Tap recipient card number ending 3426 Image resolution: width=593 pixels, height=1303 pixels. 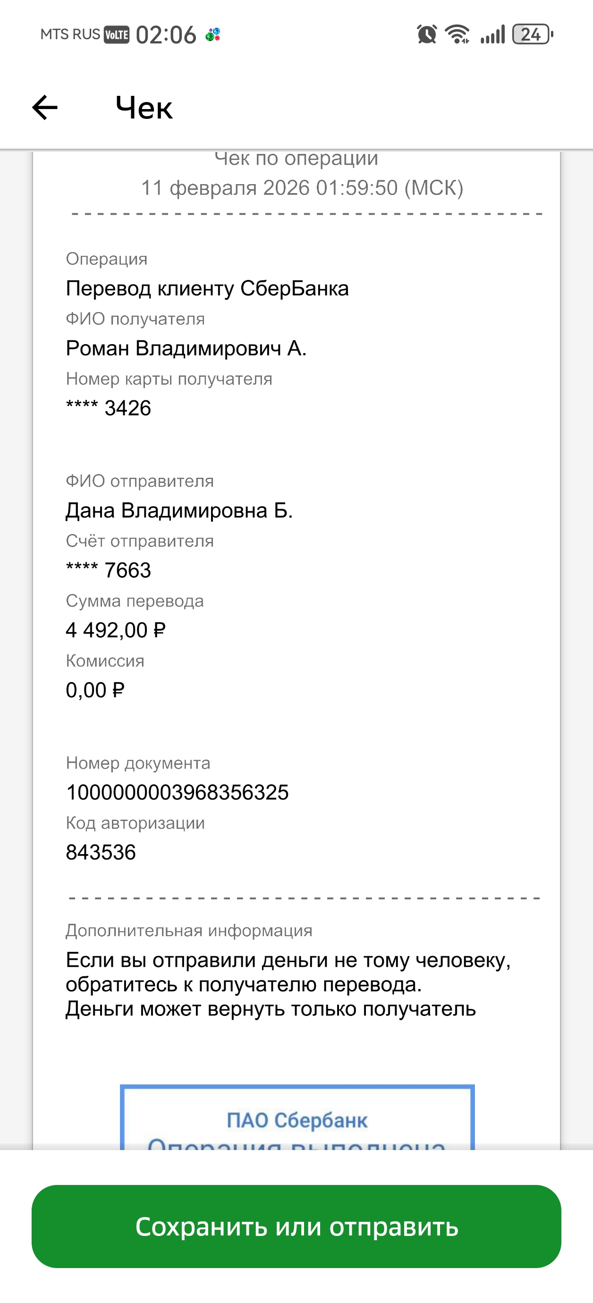coord(109,408)
